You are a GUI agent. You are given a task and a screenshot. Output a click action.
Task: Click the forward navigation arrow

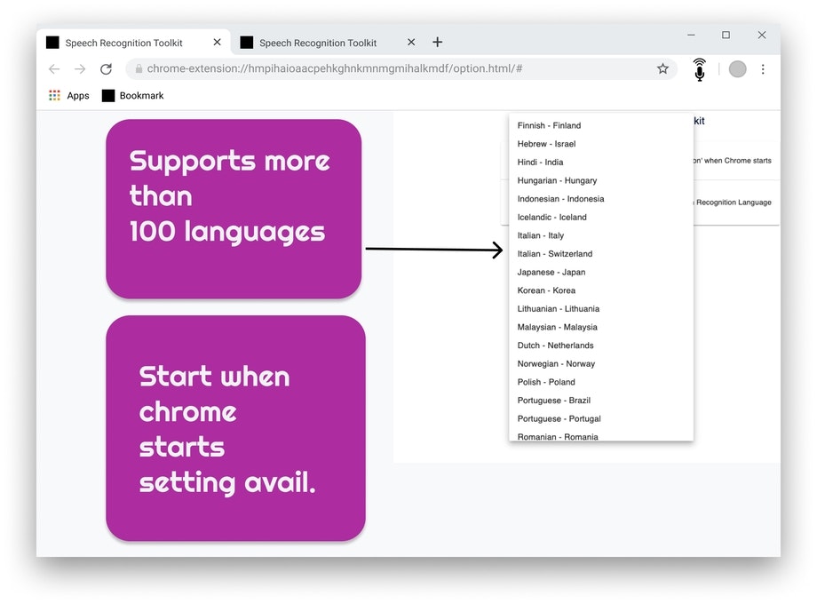[79, 68]
